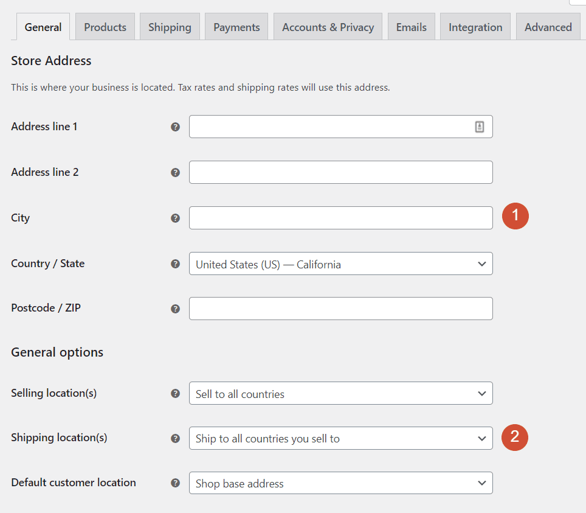Click the help icon beside Default customer location
Screen dimensions: 586x513
point(175,483)
